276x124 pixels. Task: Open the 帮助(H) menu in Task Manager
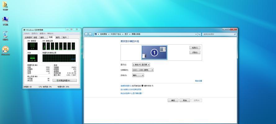[x=50, y=33]
